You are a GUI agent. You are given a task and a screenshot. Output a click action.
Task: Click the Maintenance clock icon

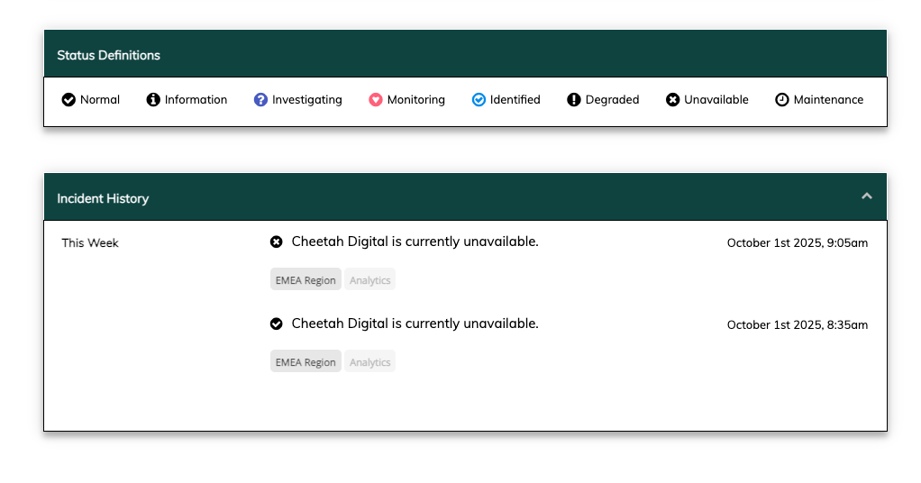point(782,100)
